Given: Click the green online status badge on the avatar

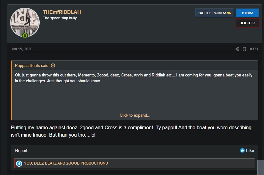Looking at the screenshot, I should pyautogui.click(x=25, y=36).
